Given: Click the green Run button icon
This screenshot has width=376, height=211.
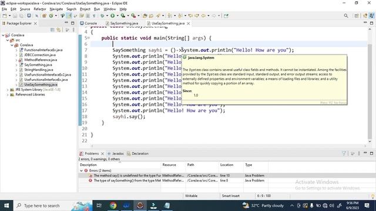Looking at the screenshot, I should click(x=112, y=16).
